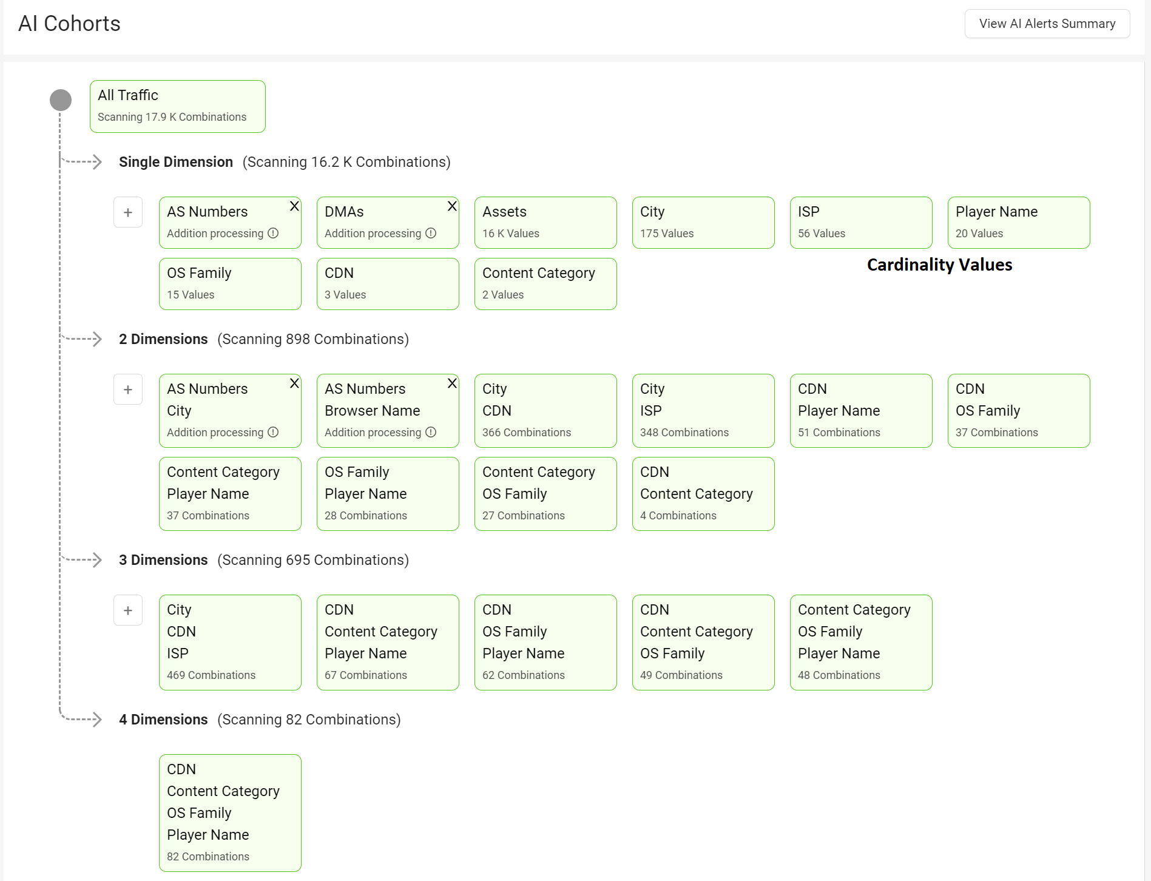Add a new 3 Dimensions cohort

[x=128, y=610]
